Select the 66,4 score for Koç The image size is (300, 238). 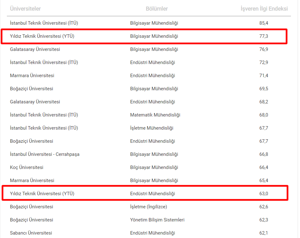tap(263, 167)
